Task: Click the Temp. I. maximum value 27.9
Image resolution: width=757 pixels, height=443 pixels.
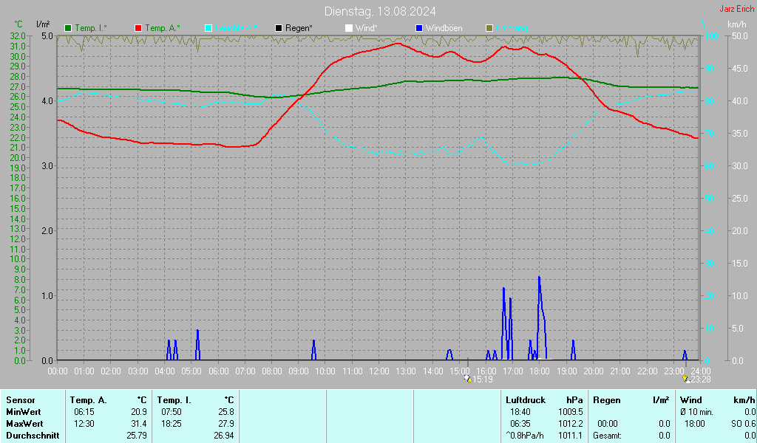Action: point(226,424)
